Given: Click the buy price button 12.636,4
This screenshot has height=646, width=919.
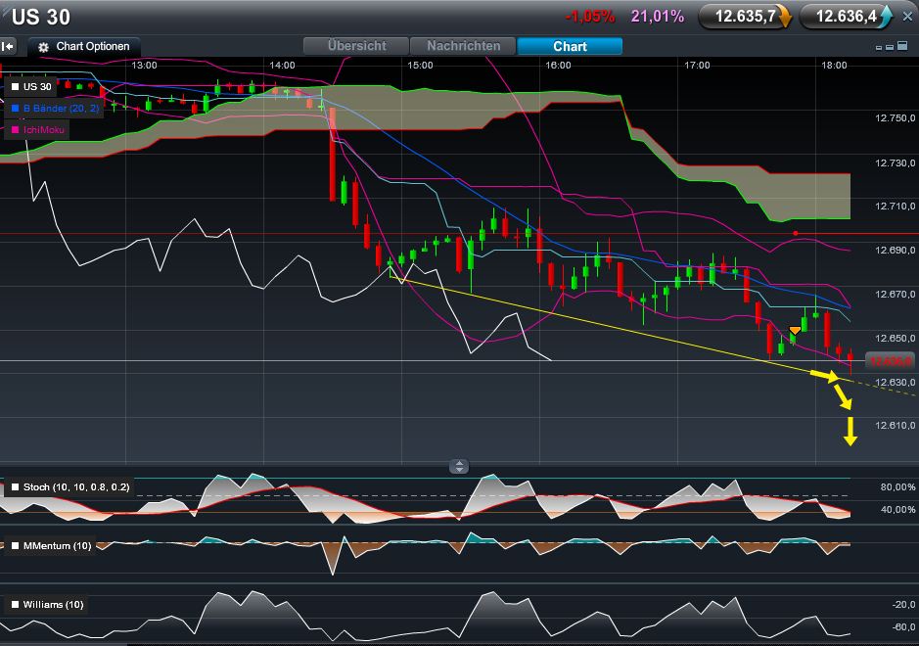Looking at the screenshot, I should pyautogui.click(x=846, y=16).
